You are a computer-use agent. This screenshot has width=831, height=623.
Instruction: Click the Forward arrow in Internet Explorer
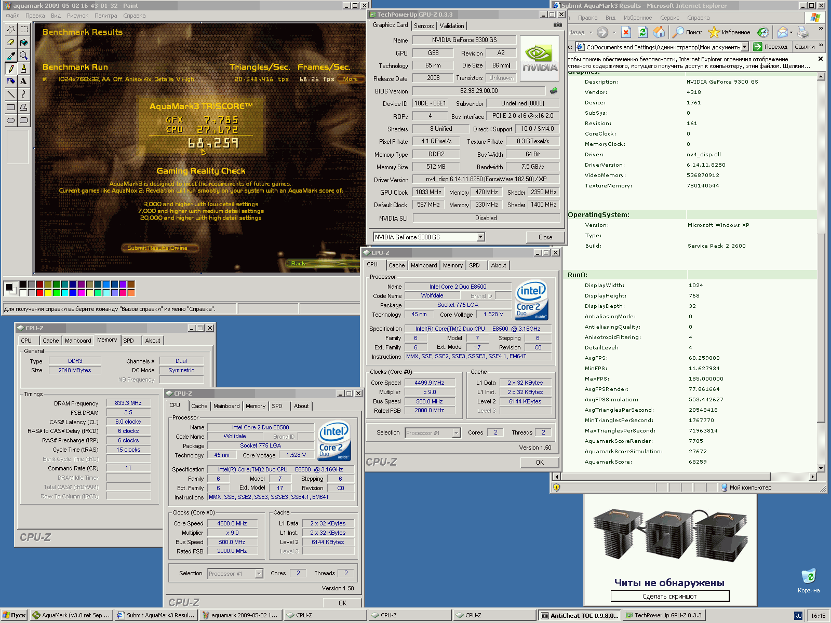point(602,32)
